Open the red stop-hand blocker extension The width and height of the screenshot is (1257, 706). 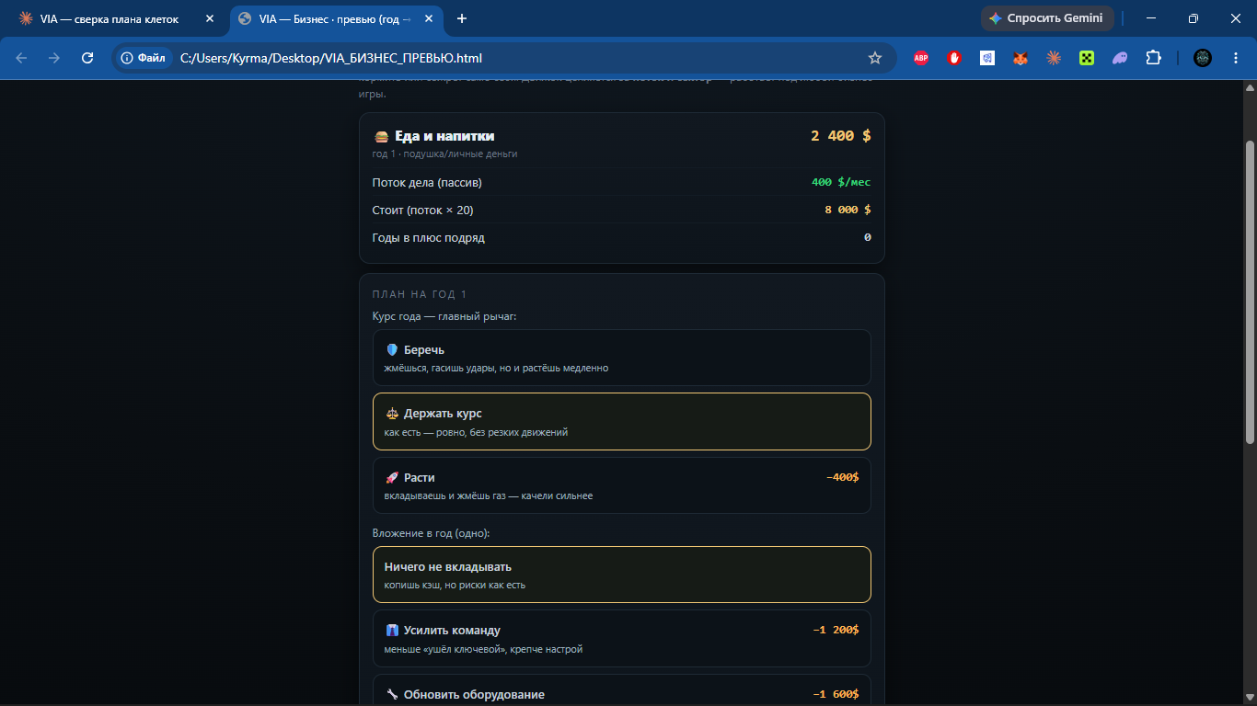[x=954, y=58]
